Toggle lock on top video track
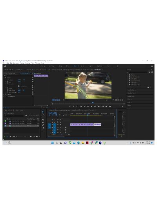 (52, 119)
